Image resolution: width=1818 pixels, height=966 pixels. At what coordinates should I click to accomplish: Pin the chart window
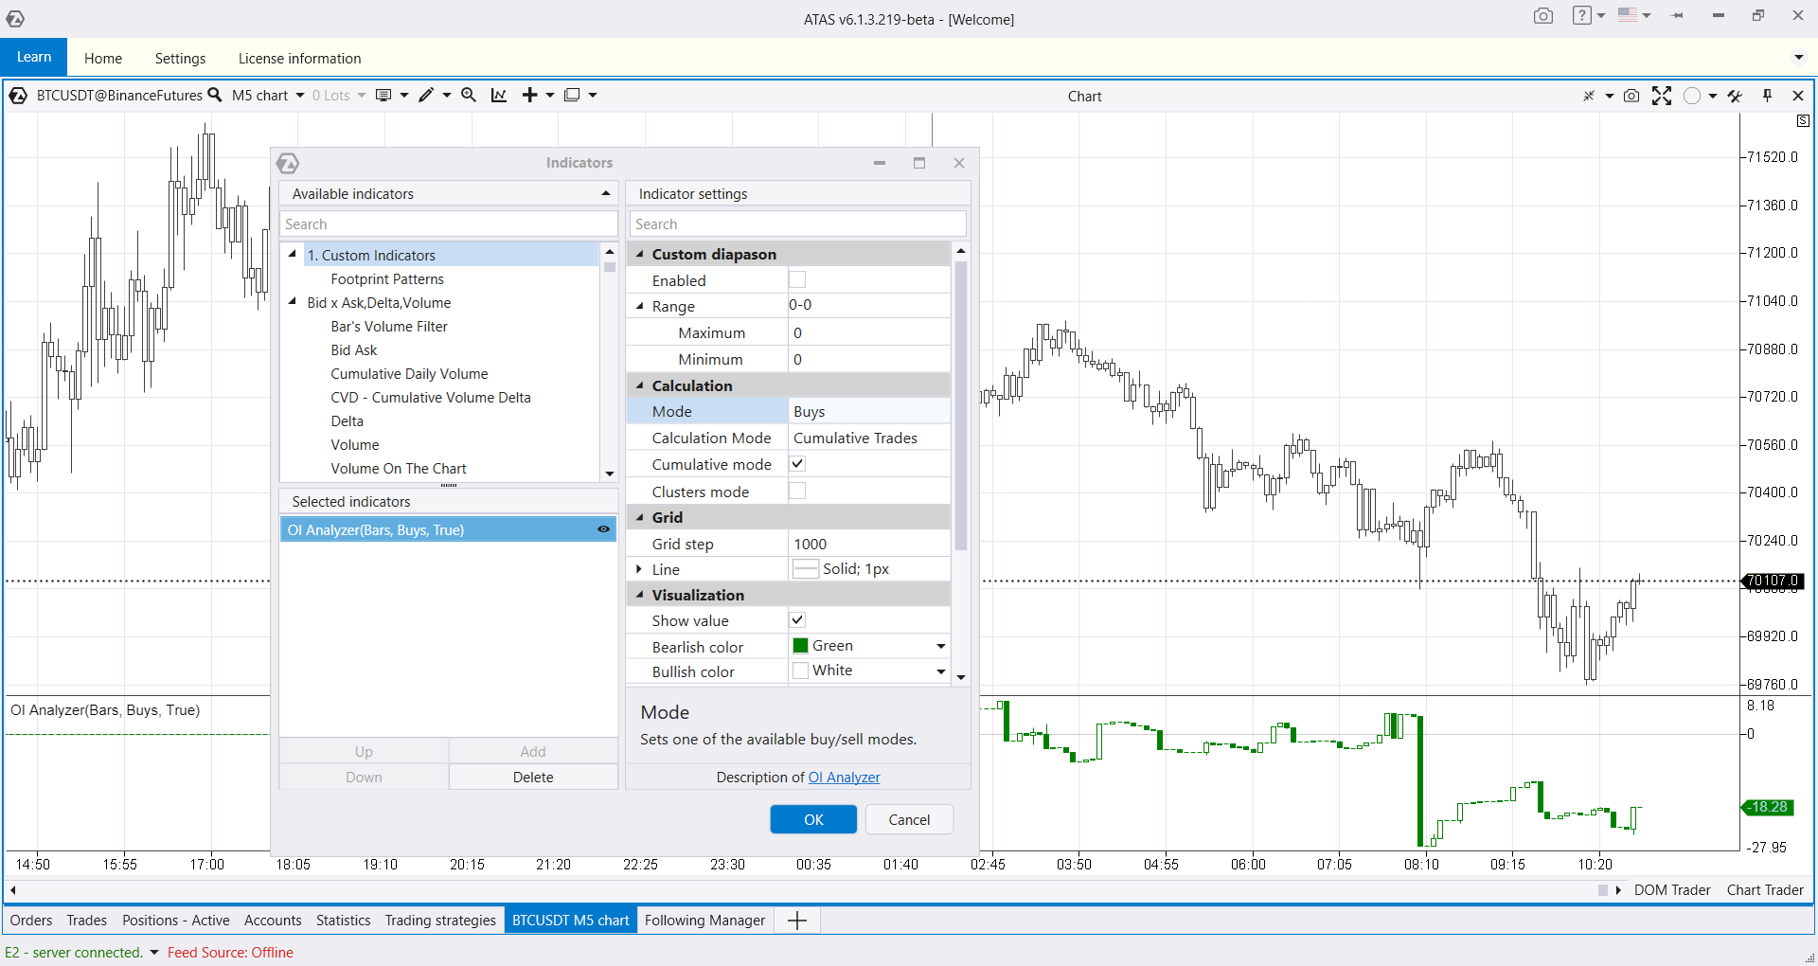click(1767, 96)
